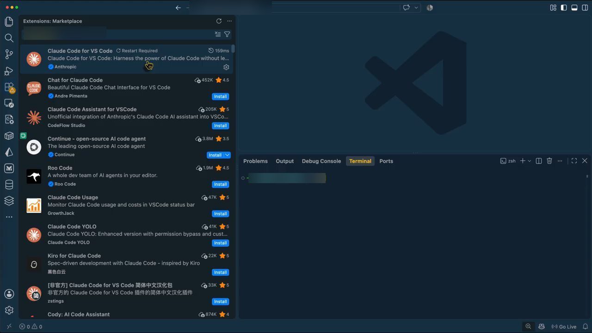Click Go Live in the status bar
592x333 pixels.
point(564,327)
